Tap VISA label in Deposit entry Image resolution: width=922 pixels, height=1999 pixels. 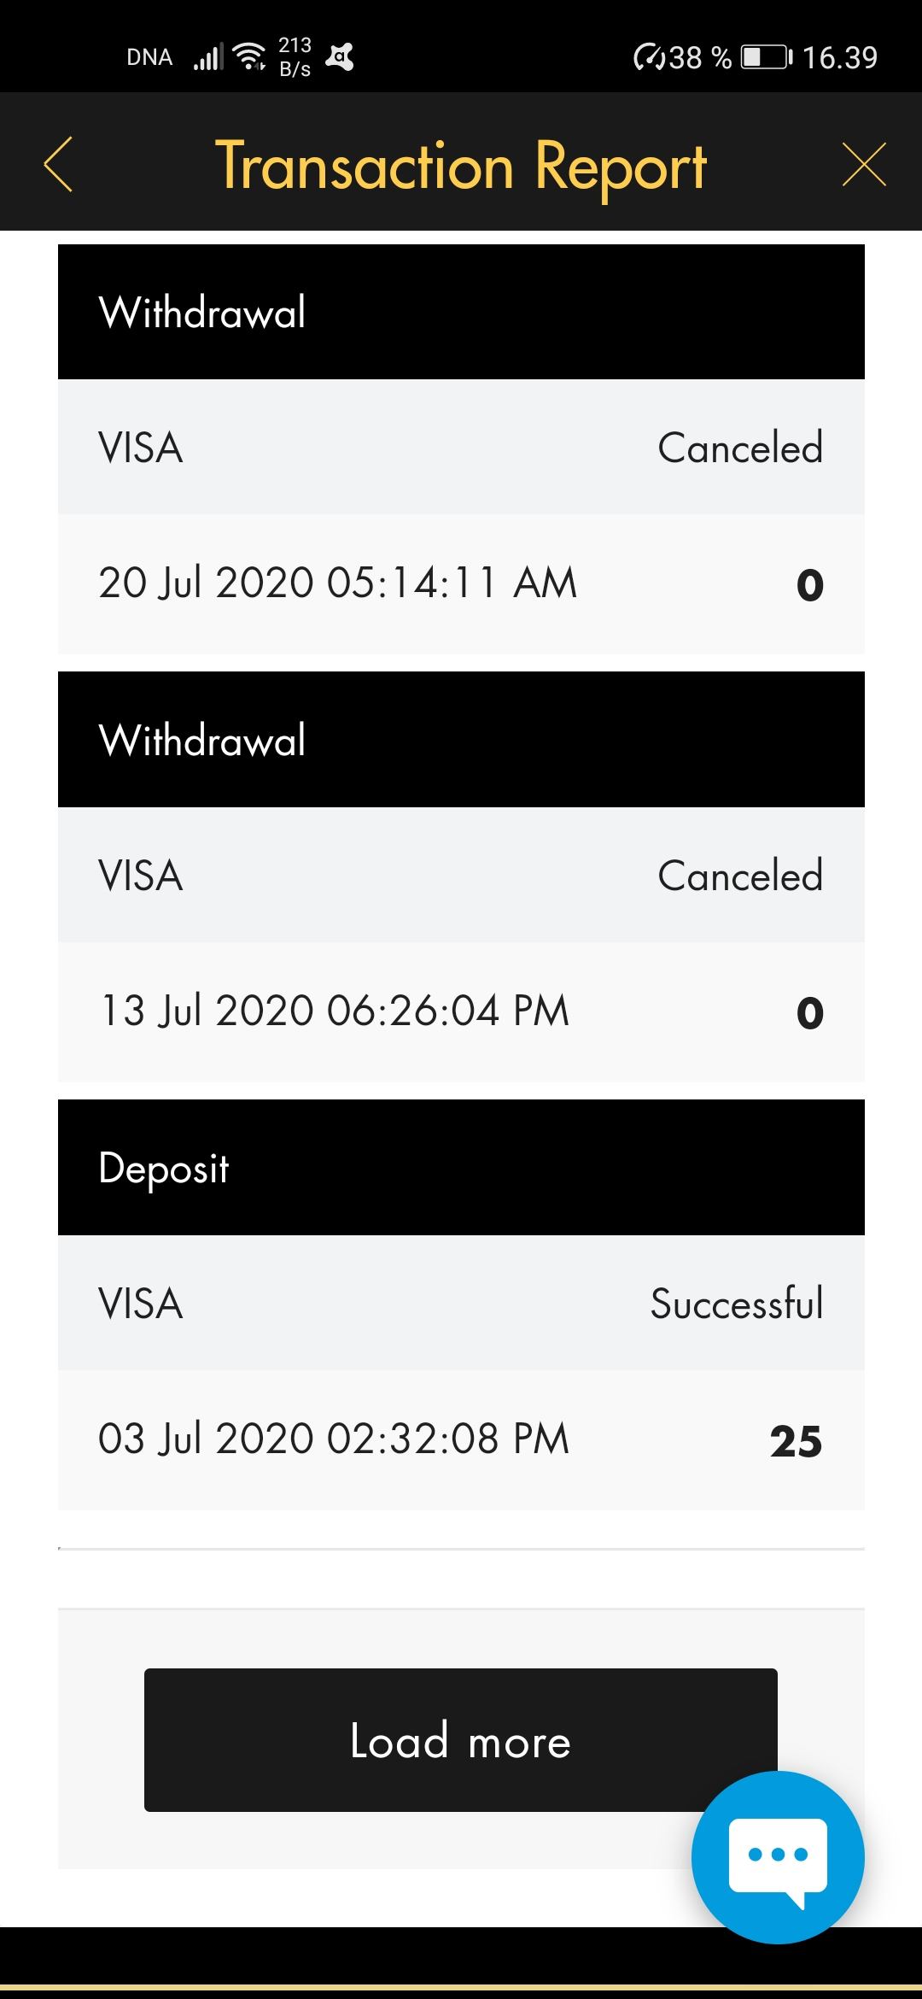coord(141,1304)
